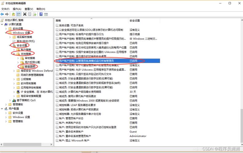This screenshot has width=243, height=153.
Task: Click the Help question mark toolbar icon
Action: [x=41, y=14]
